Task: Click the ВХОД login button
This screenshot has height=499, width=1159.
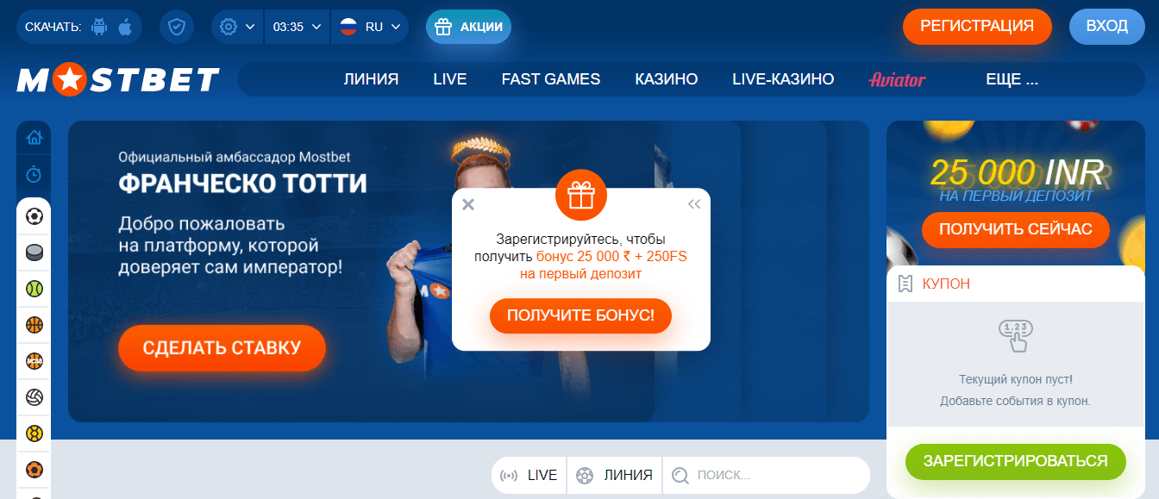Action: 1107,27
